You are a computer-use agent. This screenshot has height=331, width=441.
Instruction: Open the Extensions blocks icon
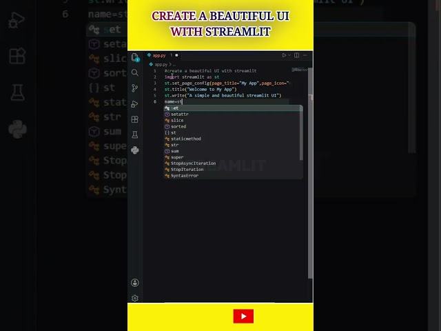pyautogui.click(x=135, y=119)
